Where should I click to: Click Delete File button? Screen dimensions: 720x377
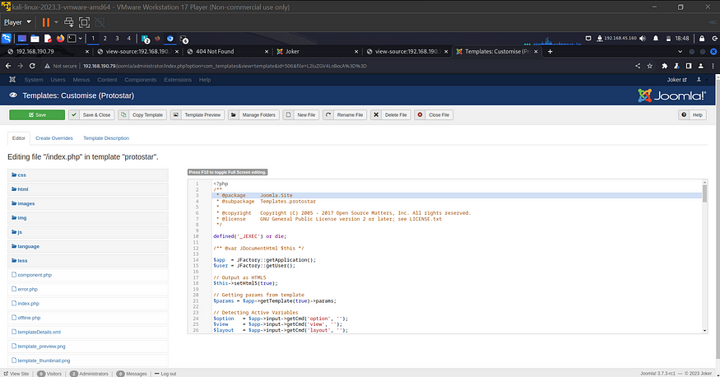pyautogui.click(x=390, y=114)
